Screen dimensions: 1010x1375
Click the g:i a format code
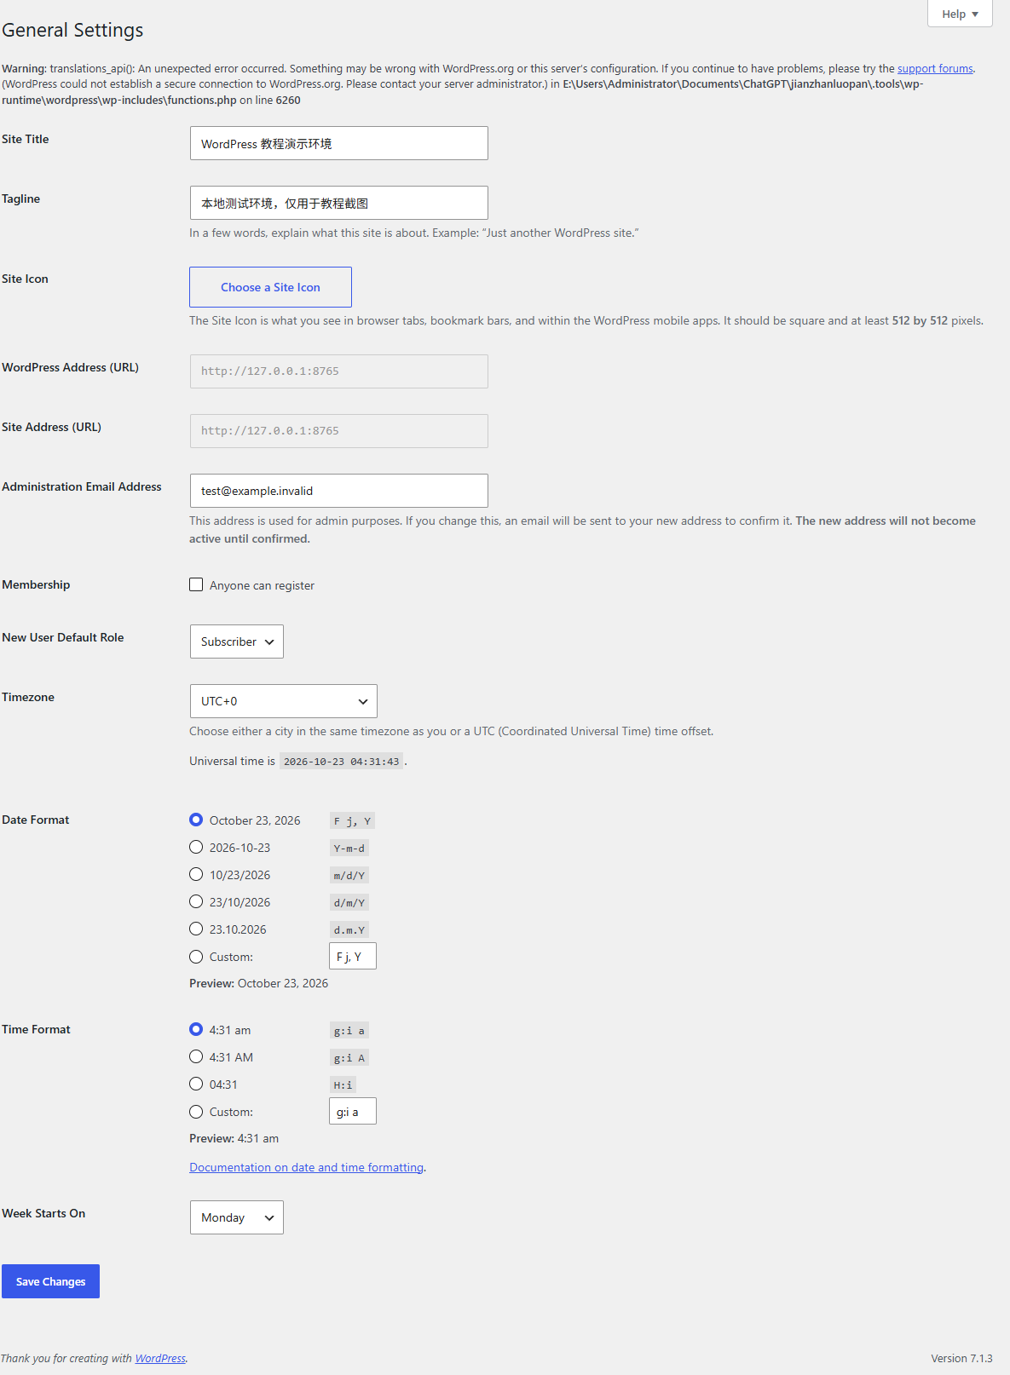point(349,1031)
